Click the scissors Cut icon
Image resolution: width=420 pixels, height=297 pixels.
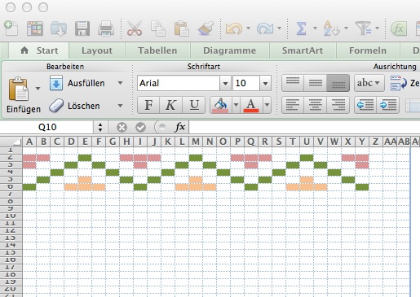pos(135,28)
